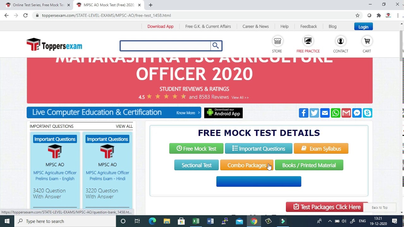Open Feedback menu item
Image resolution: width=404 pixels, height=227 pixels.
(x=309, y=26)
